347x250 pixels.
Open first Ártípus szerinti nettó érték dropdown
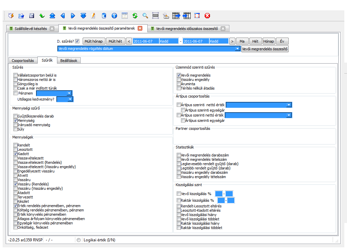pyautogui.click(x=289, y=105)
